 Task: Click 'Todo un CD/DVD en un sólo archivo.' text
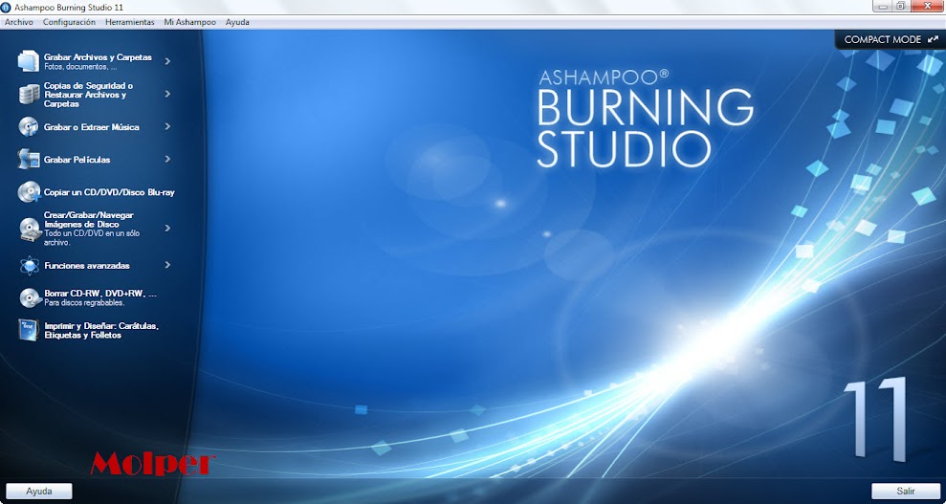[x=92, y=237]
